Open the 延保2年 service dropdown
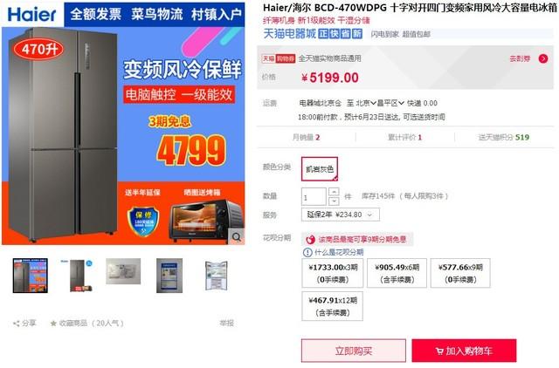This screenshot has width=559, height=368. coord(341,215)
